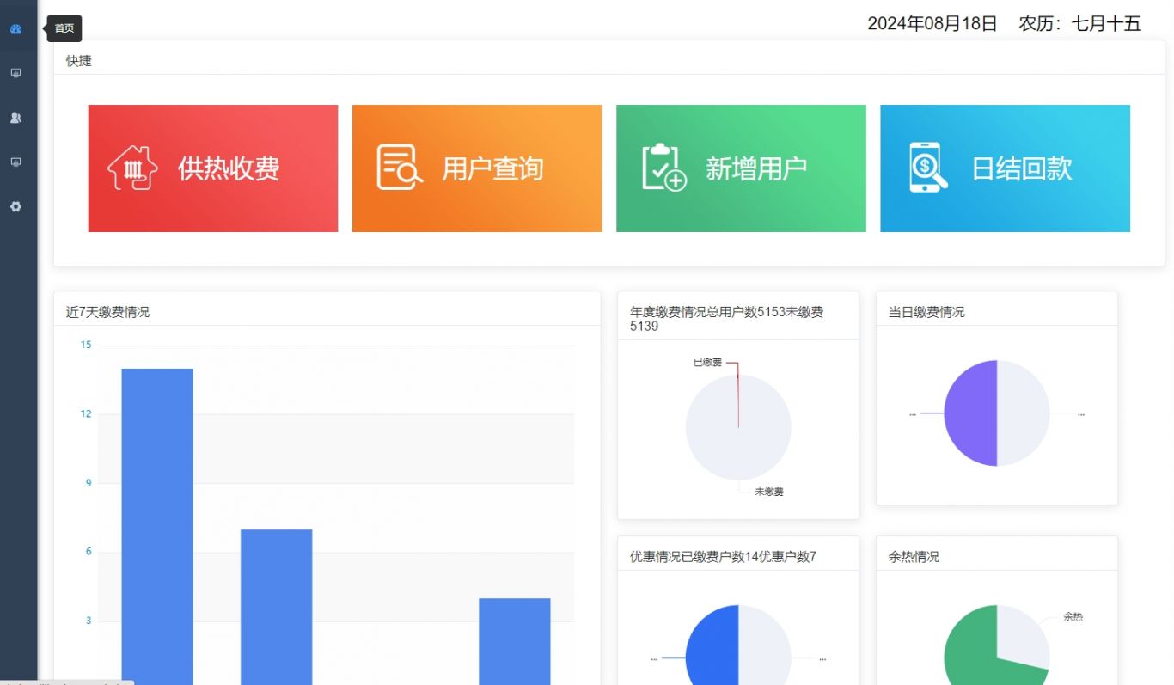Click the fourth sidebar screen icon
Viewport: 1174px width, 685px height.
pos(15,162)
